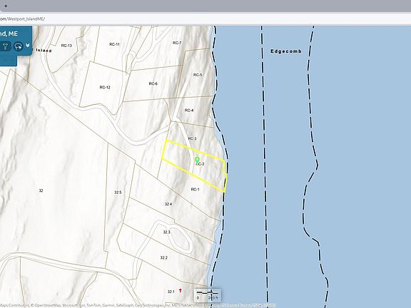
Task: Select parcel RC-12 on the map
Action: [x=105, y=87]
